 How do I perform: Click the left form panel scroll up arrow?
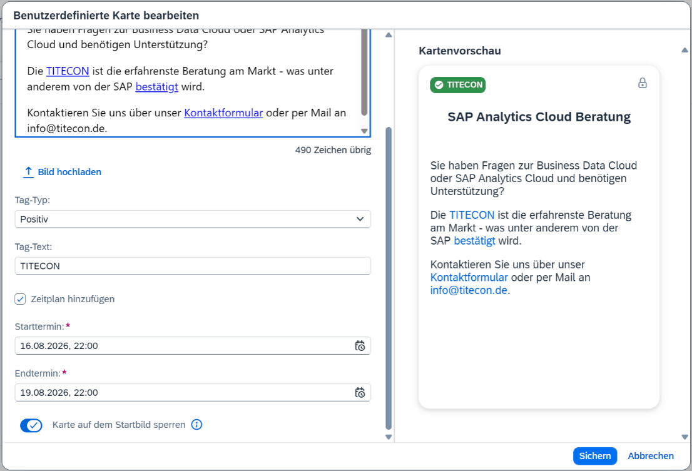(389, 35)
